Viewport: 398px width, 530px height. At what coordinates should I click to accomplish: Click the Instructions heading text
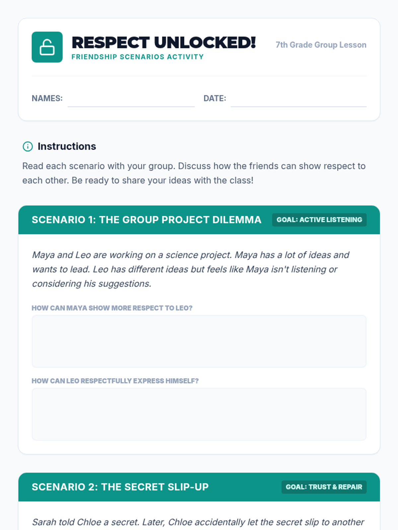[67, 146]
